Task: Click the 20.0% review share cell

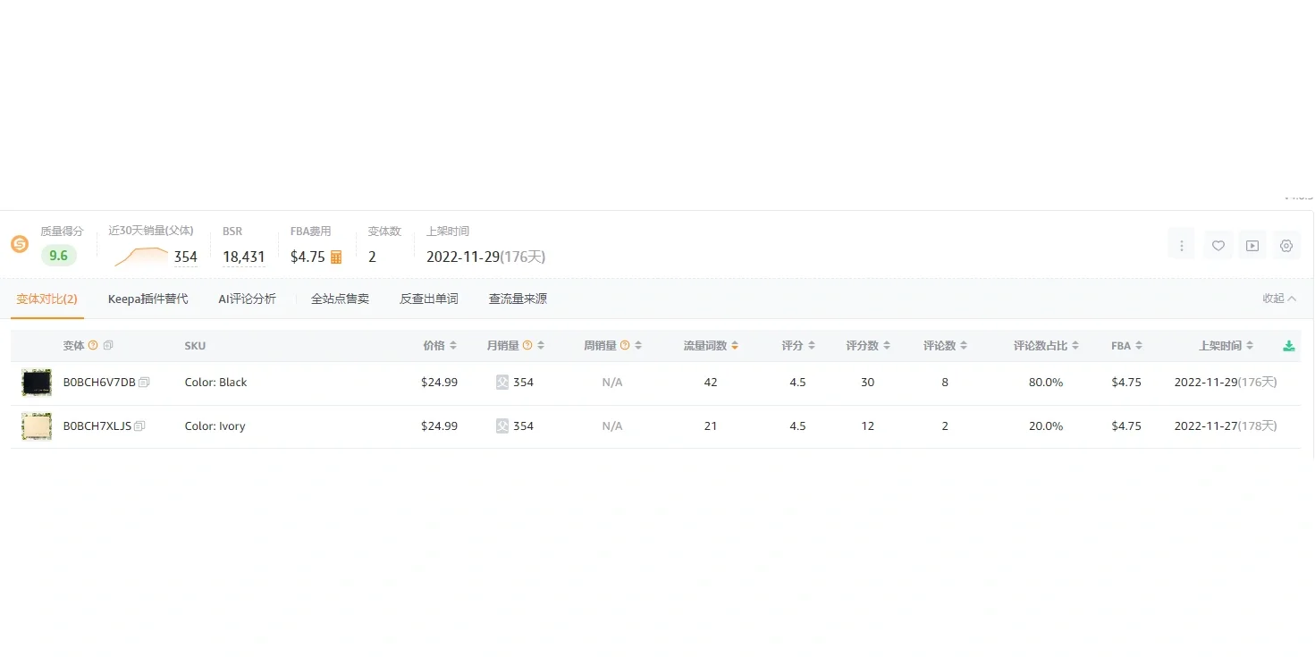Action: pyautogui.click(x=1046, y=426)
